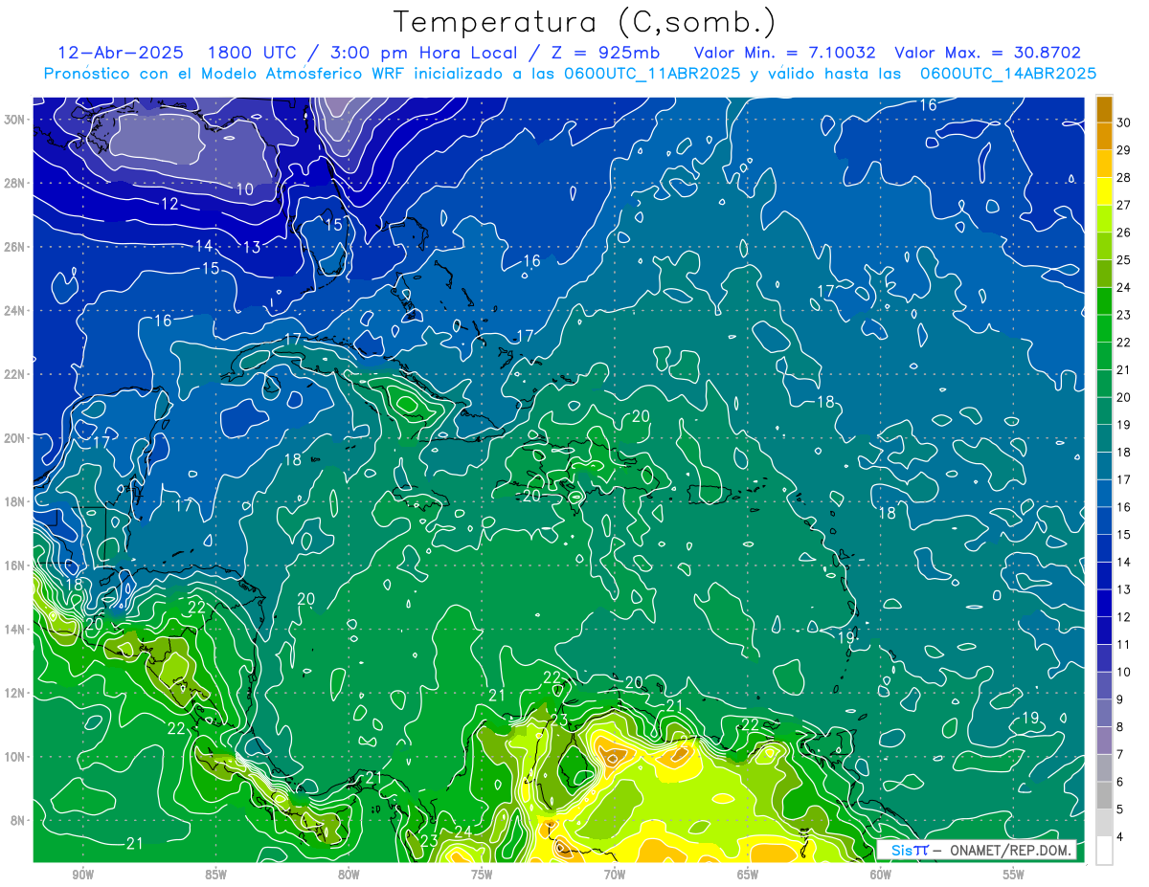Click the "SisTT - ONAMET/REP.DOM." logo box

(x=977, y=850)
